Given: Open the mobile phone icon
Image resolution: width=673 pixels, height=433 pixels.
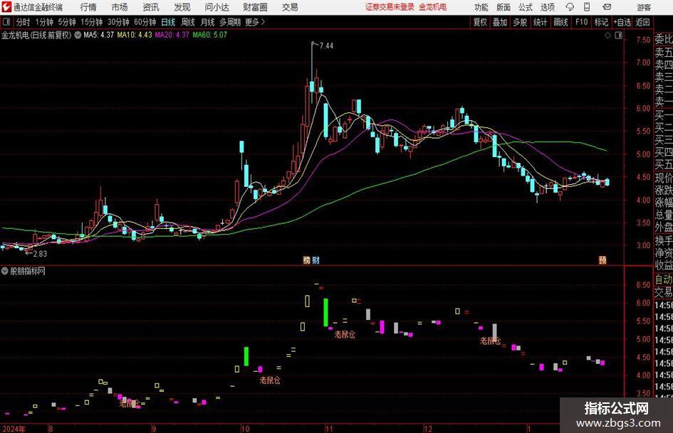Looking at the screenshot, I should click(587, 7).
